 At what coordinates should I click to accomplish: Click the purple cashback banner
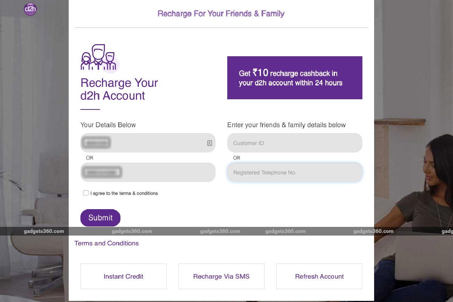tap(294, 77)
